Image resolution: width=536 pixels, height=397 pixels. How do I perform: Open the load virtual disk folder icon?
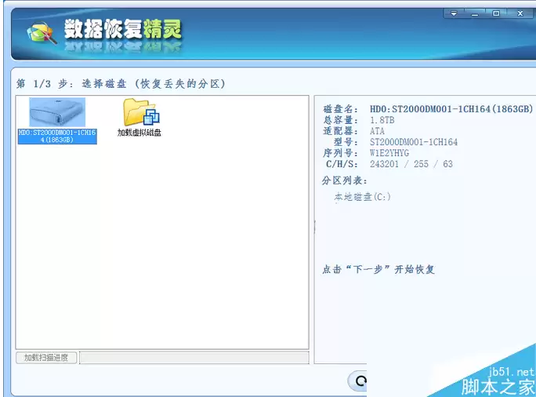coord(141,112)
